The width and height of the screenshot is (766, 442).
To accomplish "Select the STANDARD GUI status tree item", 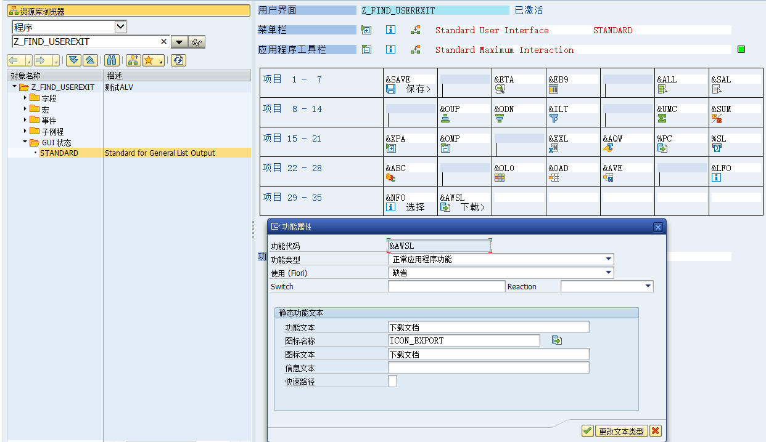I will [59, 153].
